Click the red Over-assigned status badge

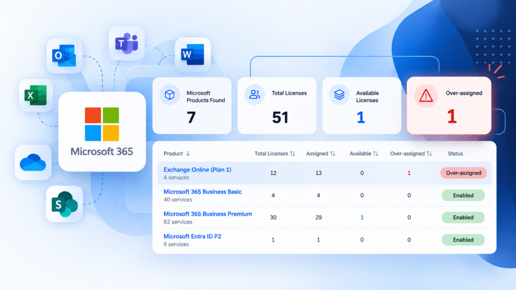pos(464,173)
